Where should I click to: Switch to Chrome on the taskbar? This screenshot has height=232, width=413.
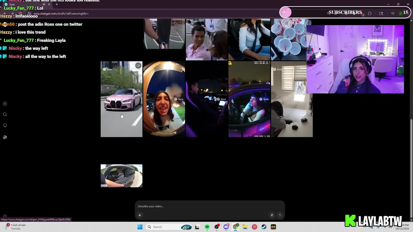coord(236,227)
